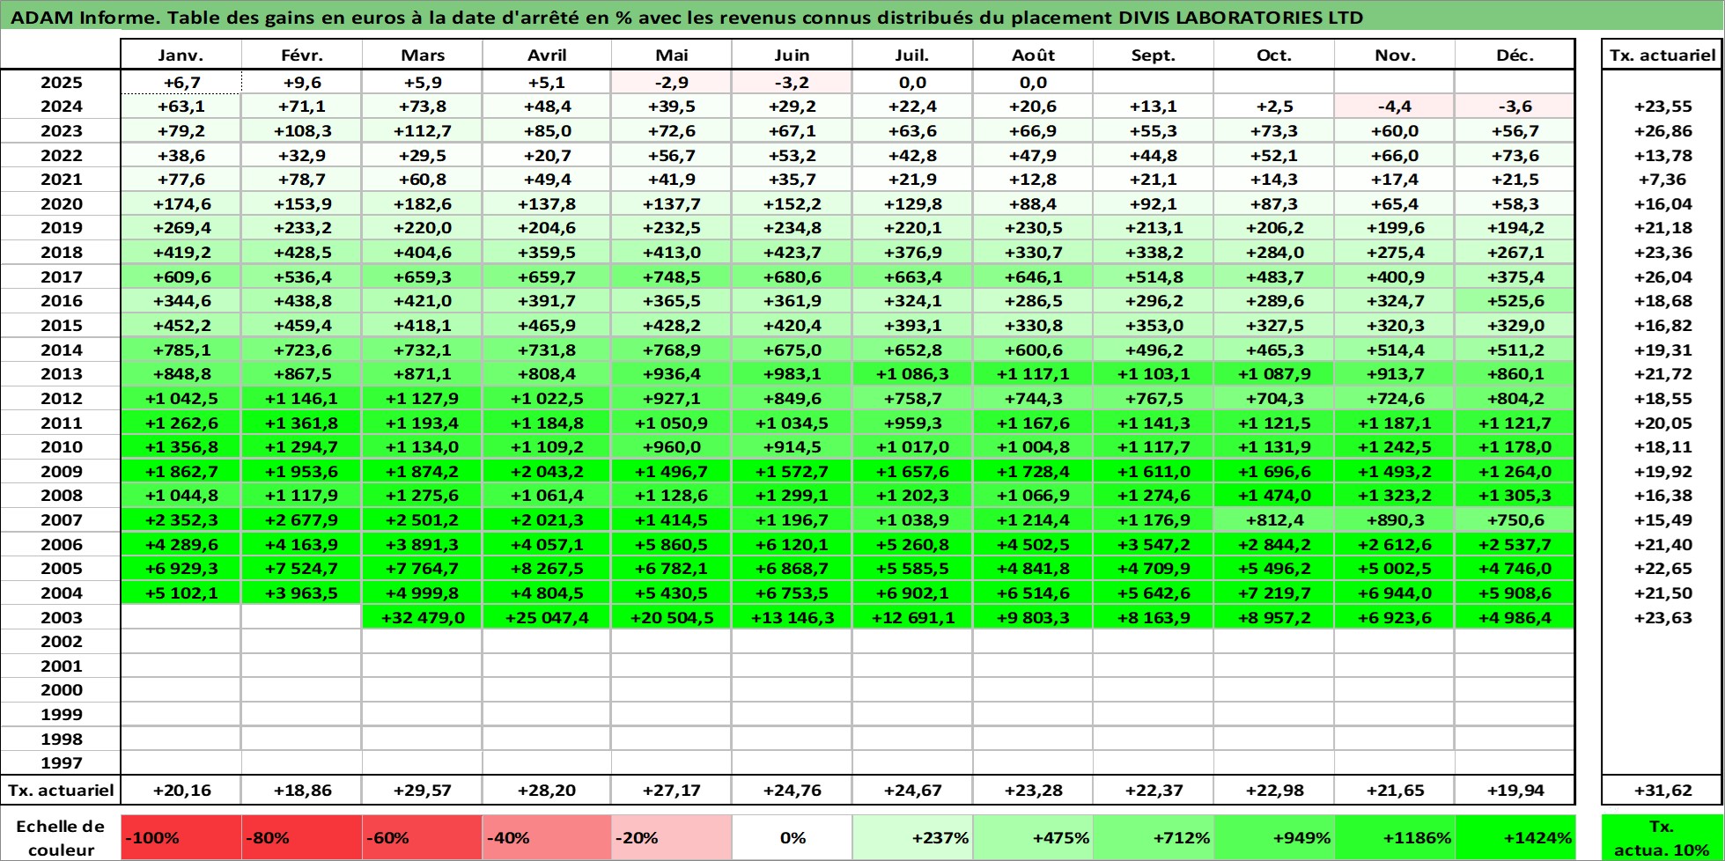Viewport: 1725px width, 861px height.
Task: Click the 2025 May cell -2,9
Action: pos(671,82)
